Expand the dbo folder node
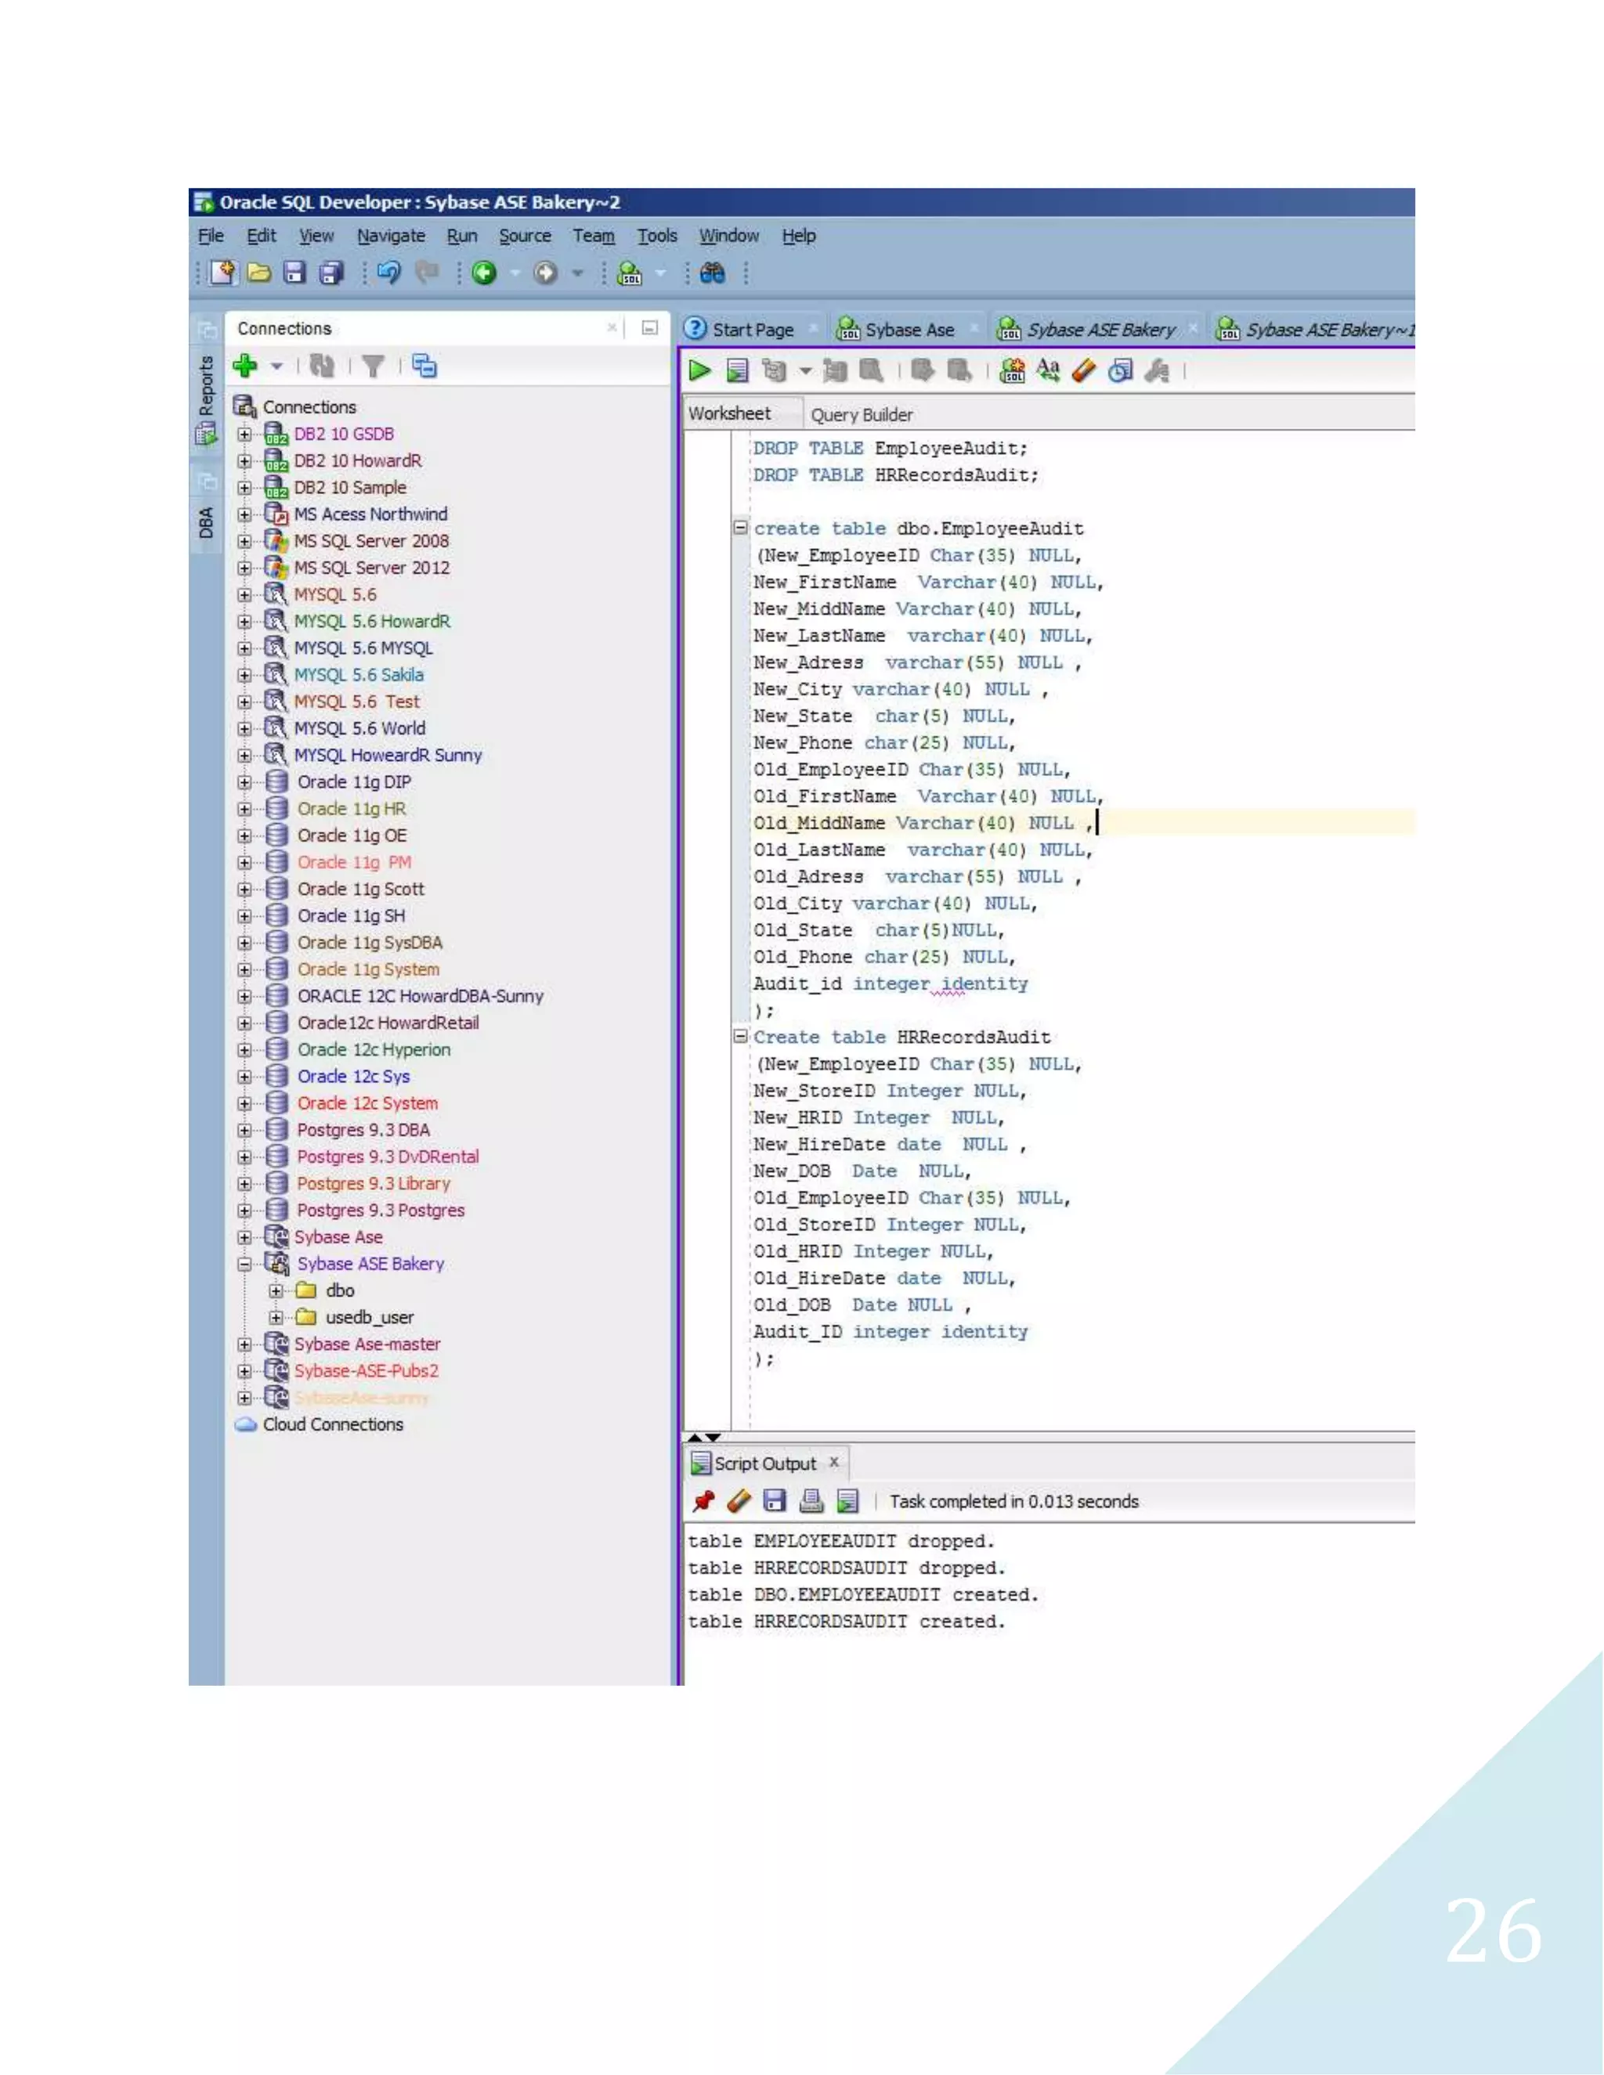1604x2075 pixels. click(x=276, y=1290)
